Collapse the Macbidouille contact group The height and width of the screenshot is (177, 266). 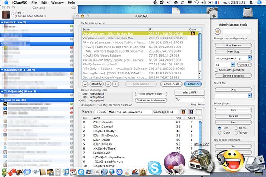[2, 69]
